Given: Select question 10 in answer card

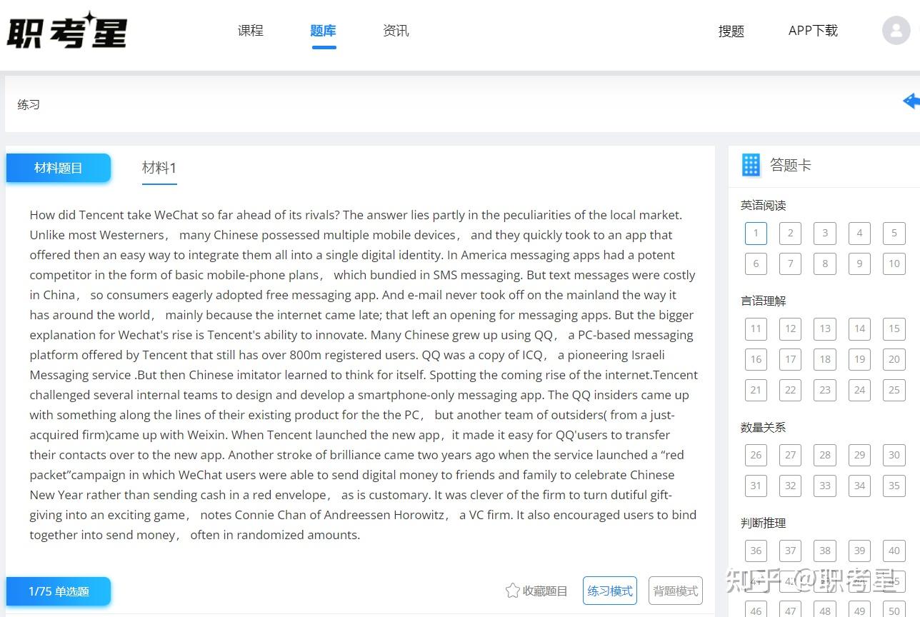Looking at the screenshot, I should [894, 264].
